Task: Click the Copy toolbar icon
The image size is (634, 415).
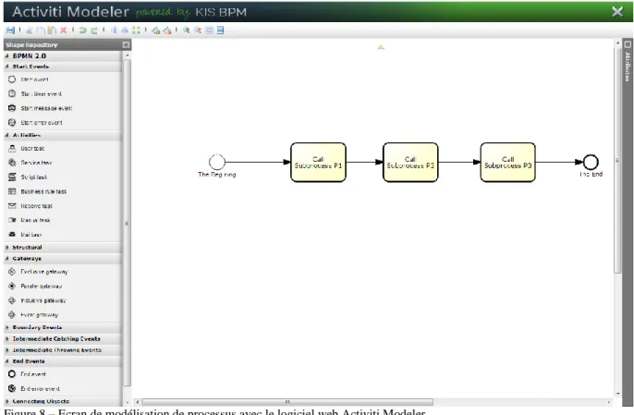Action: pyautogui.click(x=41, y=31)
